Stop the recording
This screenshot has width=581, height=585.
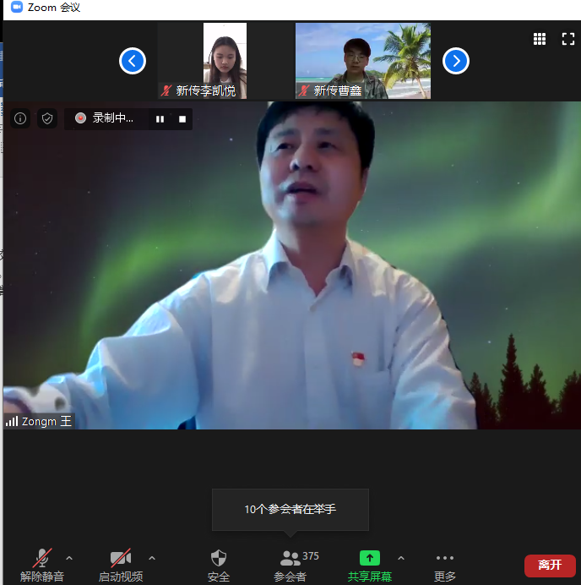tap(182, 119)
